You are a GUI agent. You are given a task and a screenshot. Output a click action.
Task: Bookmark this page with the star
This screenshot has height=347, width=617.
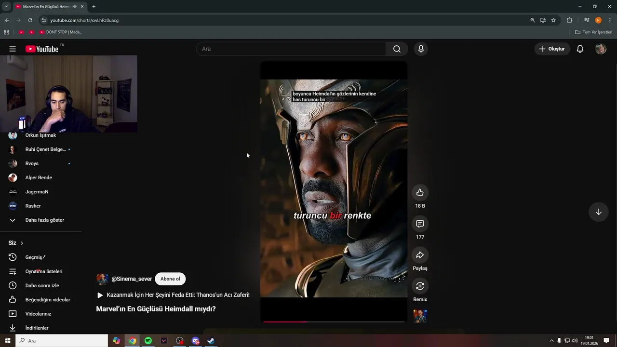point(553,20)
